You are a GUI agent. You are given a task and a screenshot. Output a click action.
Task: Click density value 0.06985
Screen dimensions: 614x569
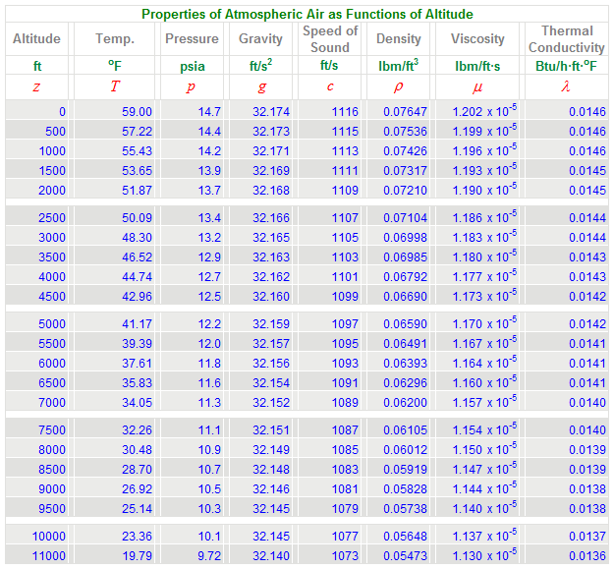(405, 257)
